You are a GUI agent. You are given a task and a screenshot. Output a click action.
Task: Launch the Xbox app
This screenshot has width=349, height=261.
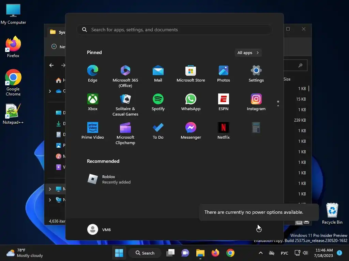93,102
